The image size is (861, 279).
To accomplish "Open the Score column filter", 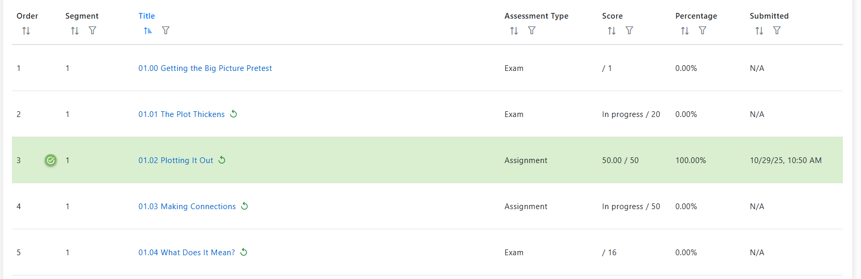I will (629, 31).
